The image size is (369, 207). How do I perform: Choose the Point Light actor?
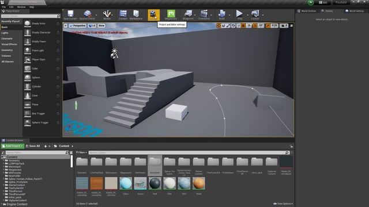click(42, 51)
